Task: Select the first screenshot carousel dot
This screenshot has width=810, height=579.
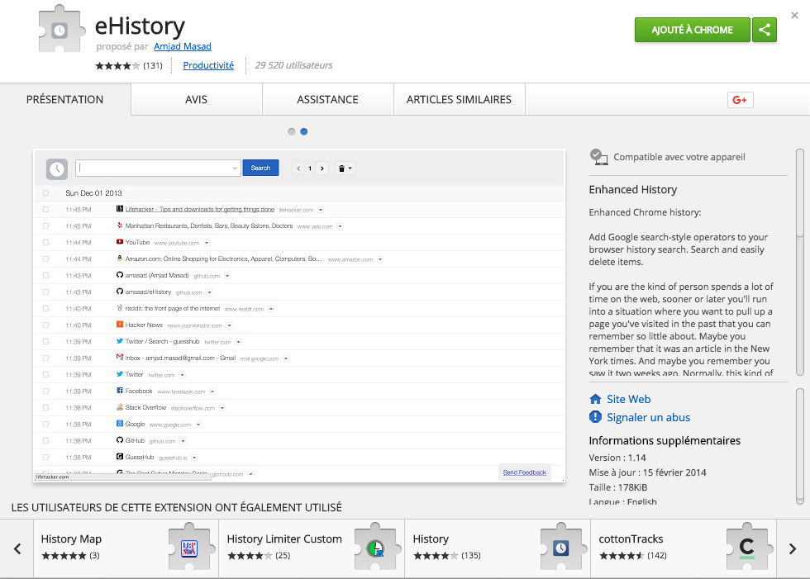Action: pos(291,131)
